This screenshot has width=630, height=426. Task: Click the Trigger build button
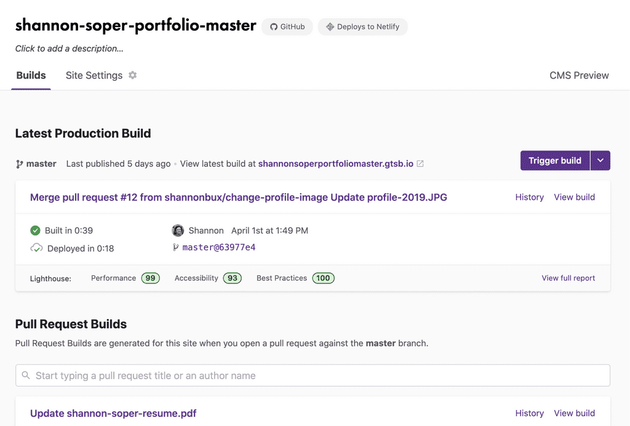555,160
